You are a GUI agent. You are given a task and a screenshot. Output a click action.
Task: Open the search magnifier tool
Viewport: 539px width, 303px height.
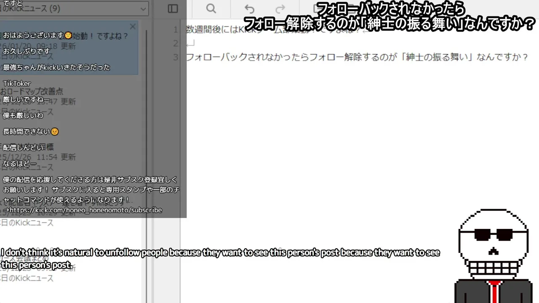point(211,9)
